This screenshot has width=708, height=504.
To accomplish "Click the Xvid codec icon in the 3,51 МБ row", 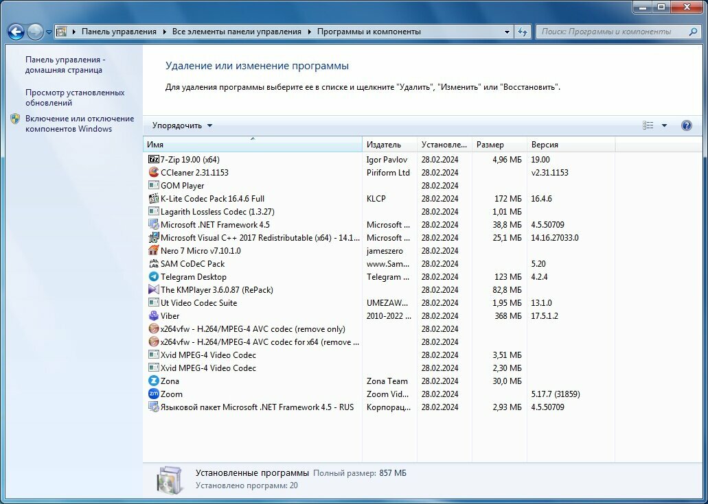I will coord(154,355).
